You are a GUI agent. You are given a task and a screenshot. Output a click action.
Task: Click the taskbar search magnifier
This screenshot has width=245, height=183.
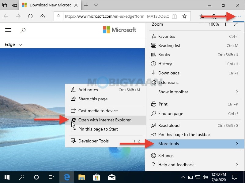click(21, 177)
